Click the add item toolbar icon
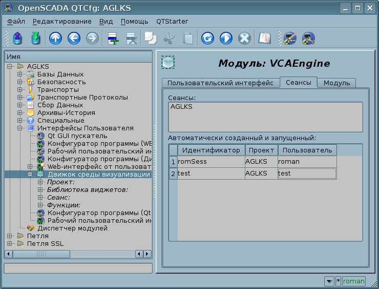Viewport: 379px width, 289px height. [x=112, y=38]
